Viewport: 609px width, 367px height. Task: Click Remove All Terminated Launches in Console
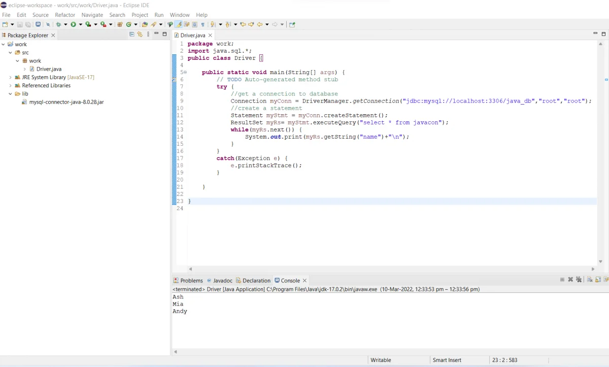pyautogui.click(x=578, y=280)
